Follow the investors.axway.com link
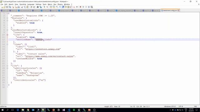200x112 pixels. point(42,49)
